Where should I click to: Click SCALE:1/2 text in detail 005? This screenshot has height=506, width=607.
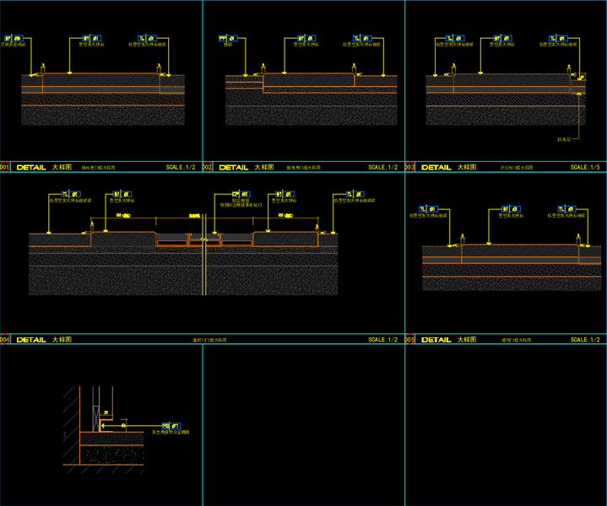[585, 339]
